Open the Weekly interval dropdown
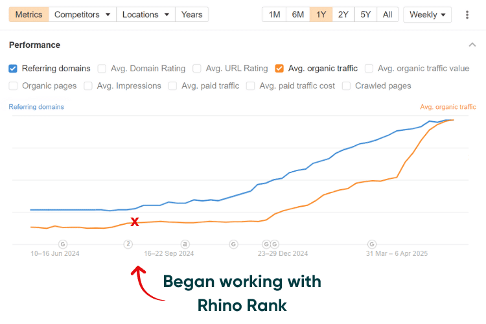Image resolution: width=486 pixels, height=324 pixels. point(427,14)
